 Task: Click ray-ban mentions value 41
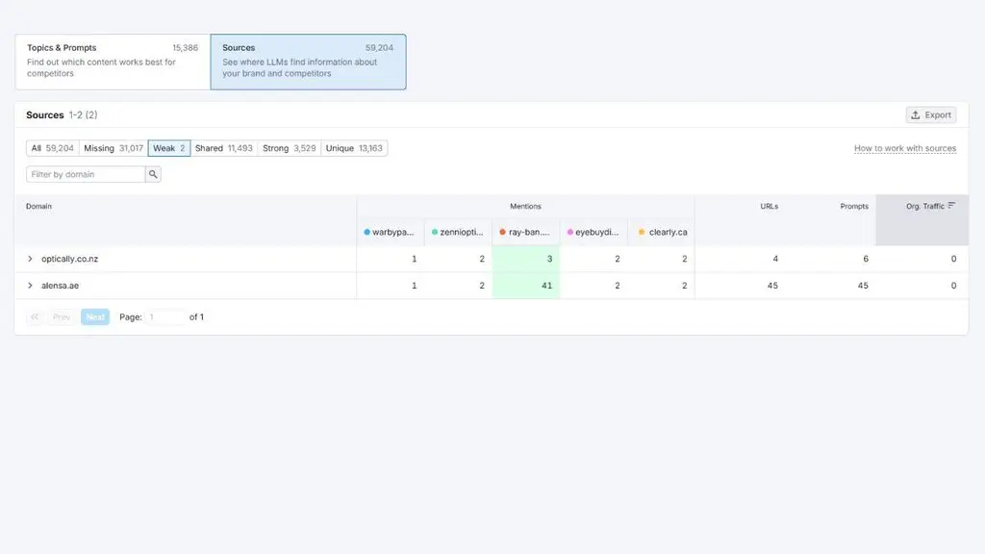546,286
